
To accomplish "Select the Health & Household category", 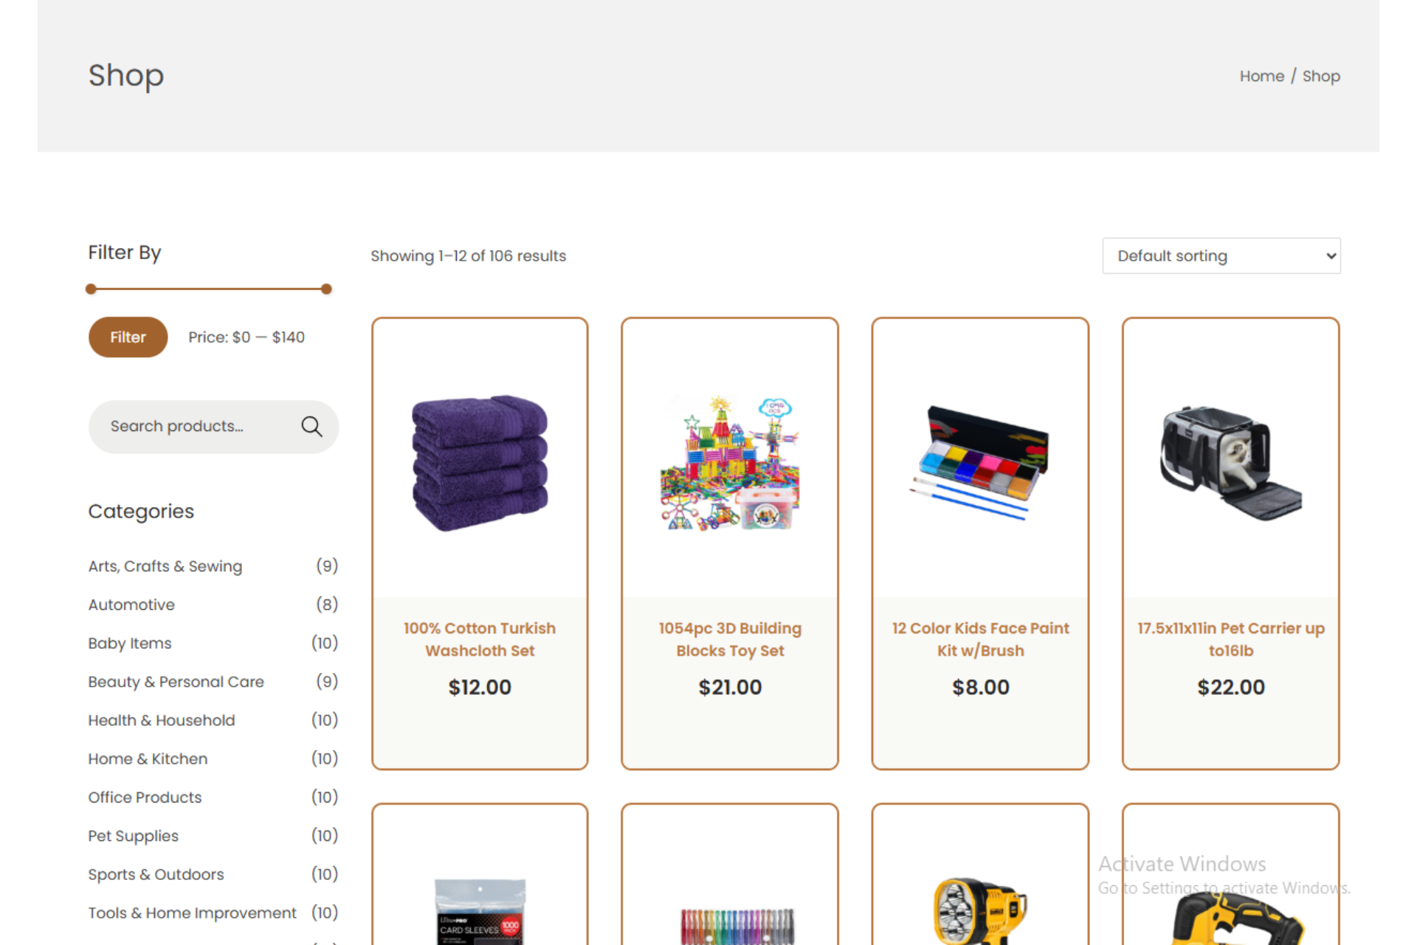I will pyautogui.click(x=162, y=720).
